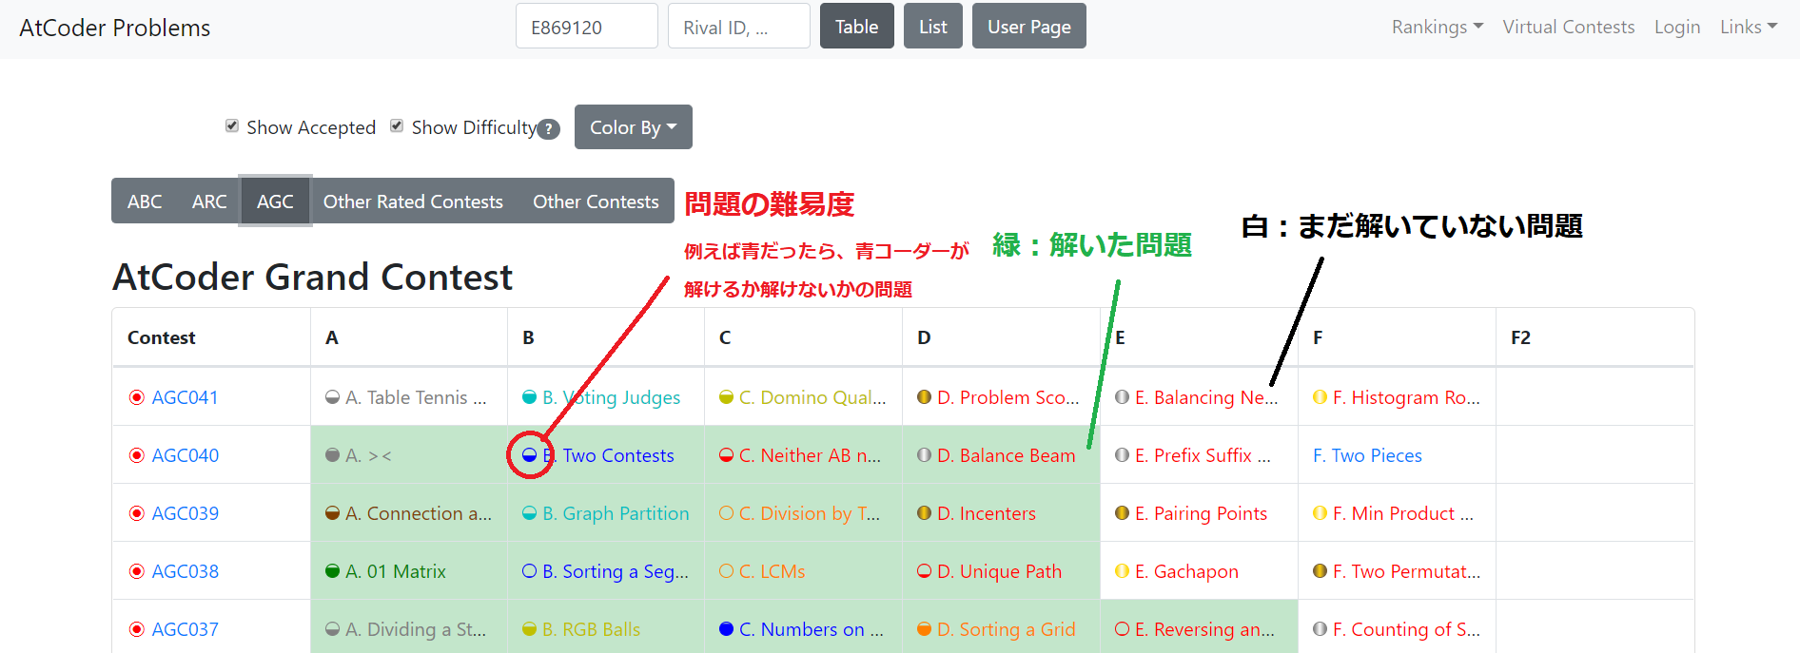Click silver difficulty circle beside E. Balancing Ne
This screenshot has width=1800, height=653.
pos(1122,397)
